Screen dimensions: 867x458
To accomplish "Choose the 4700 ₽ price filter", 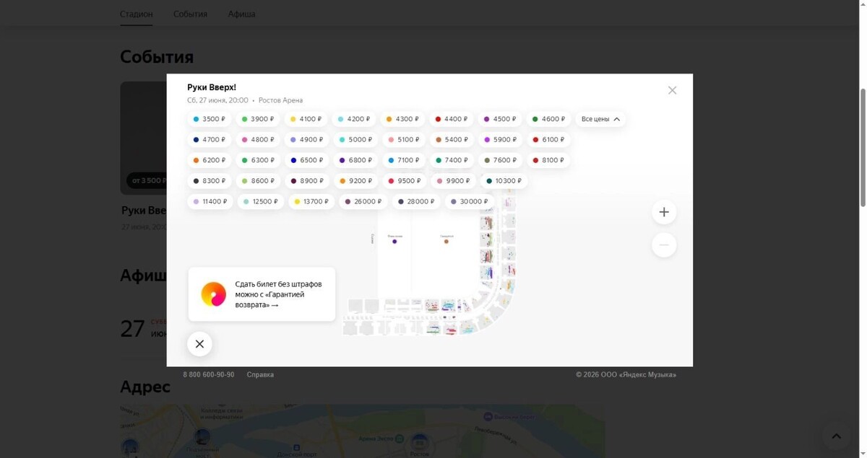I will click(x=210, y=139).
